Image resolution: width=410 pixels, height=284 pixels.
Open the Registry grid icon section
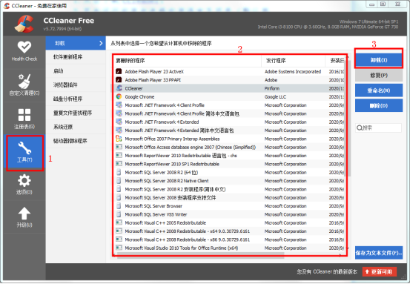[24, 119]
